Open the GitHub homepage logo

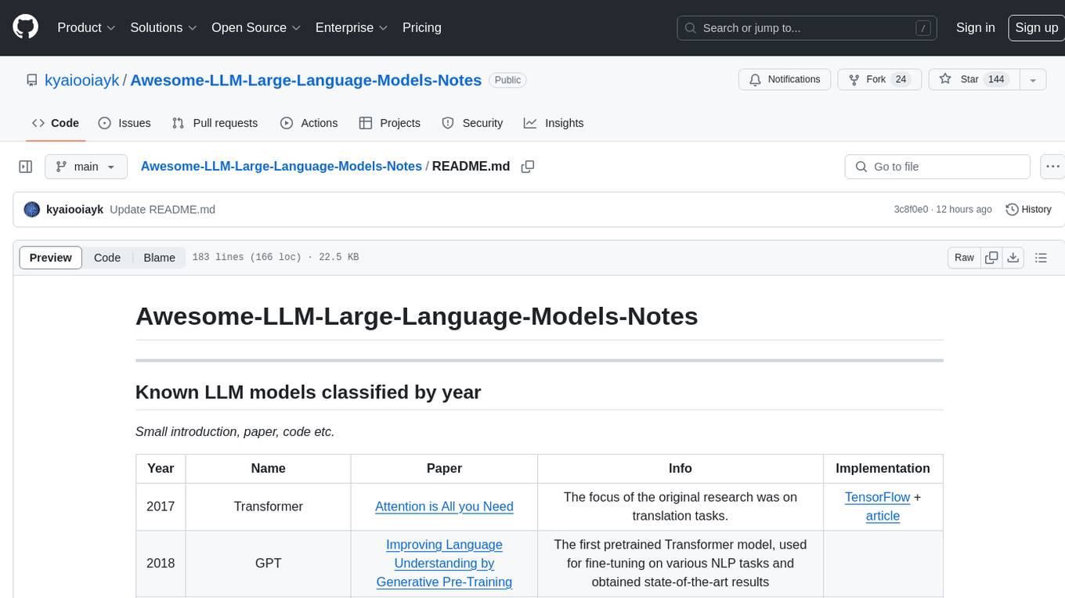[25, 27]
